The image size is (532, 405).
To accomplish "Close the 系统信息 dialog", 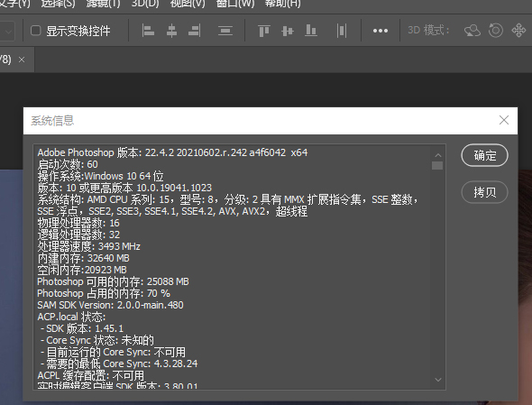I will (504, 120).
